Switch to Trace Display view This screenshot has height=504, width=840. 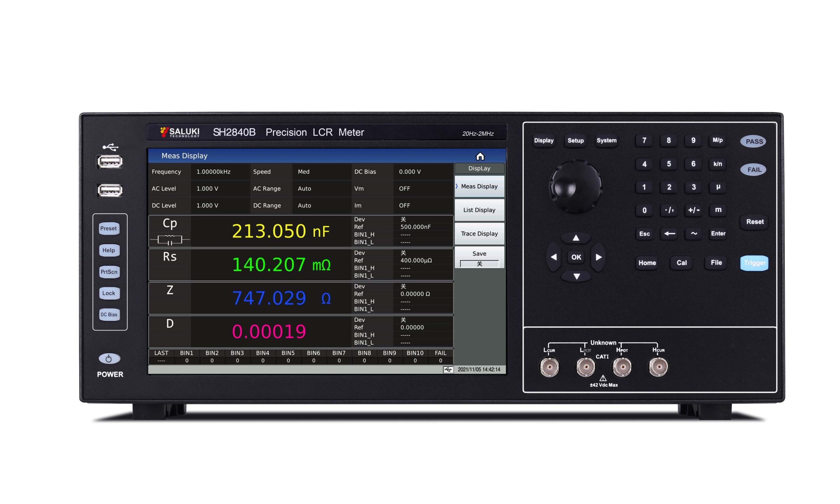pyautogui.click(x=479, y=233)
